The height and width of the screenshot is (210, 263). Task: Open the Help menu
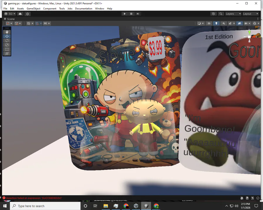click(110, 8)
